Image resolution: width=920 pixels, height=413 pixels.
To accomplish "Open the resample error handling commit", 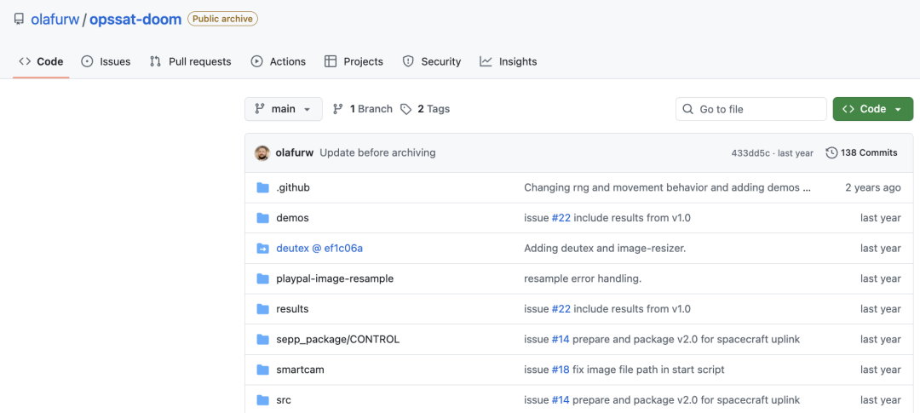I will pos(583,278).
